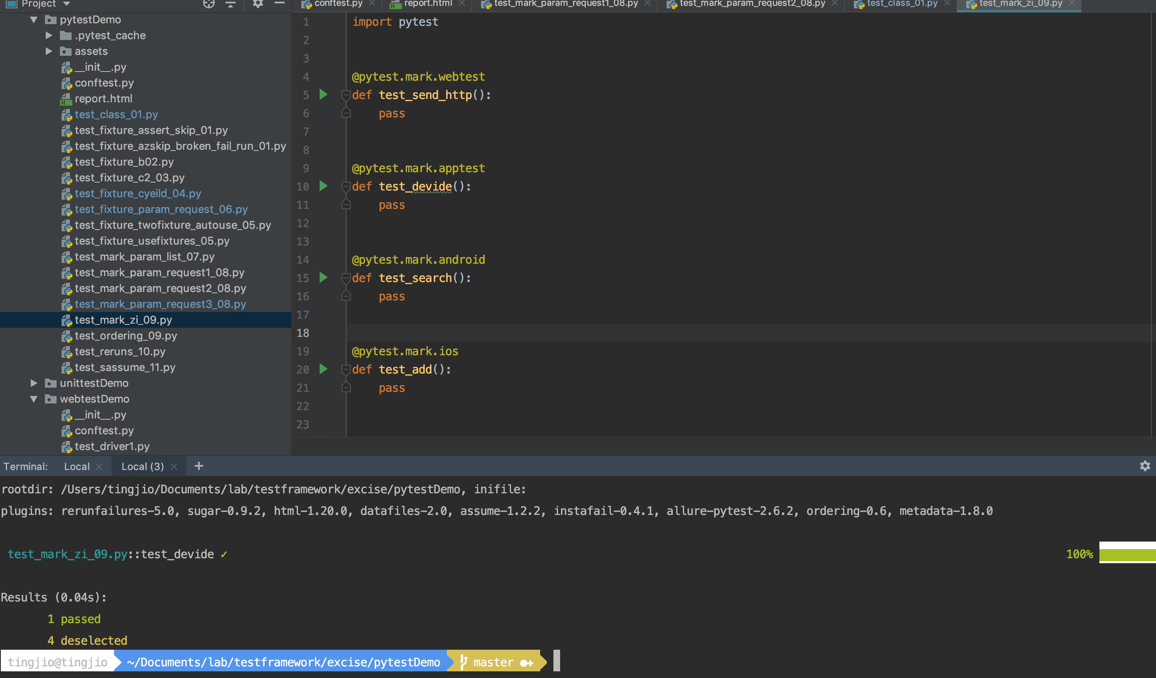Viewport: 1156px width, 678px height.
Task: Open Project panel gear options
Action: [x=258, y=4]
